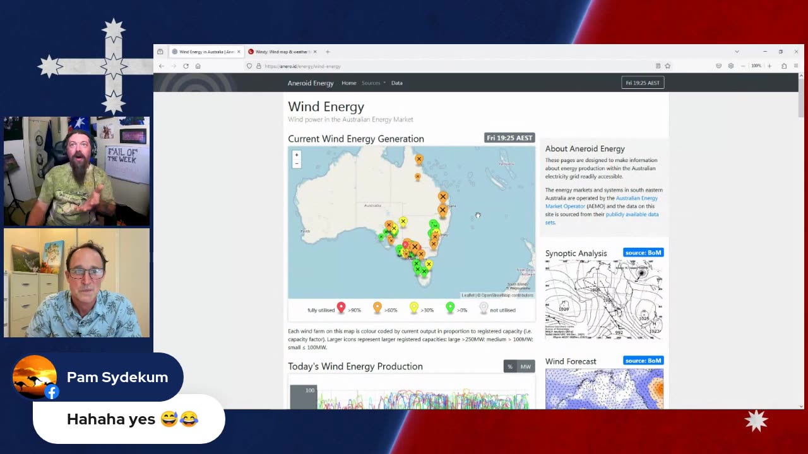808x454 pixels.
Task: Switch to Windy wind map tab
Action: pos(282,52)
